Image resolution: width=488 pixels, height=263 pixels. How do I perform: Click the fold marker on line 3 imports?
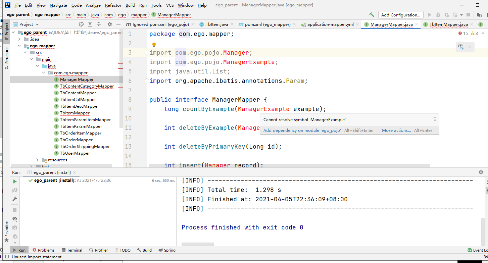(146, 53)
